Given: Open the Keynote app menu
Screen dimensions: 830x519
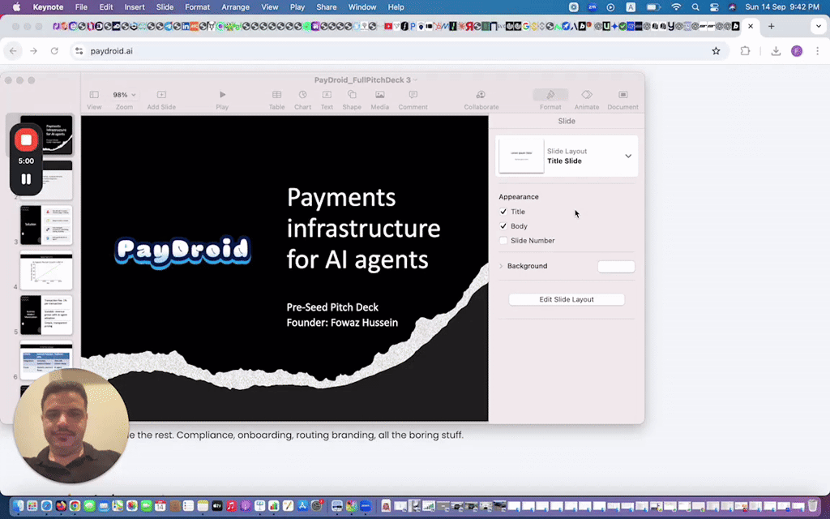Looking at the screenshot, I should click(48, 6).
